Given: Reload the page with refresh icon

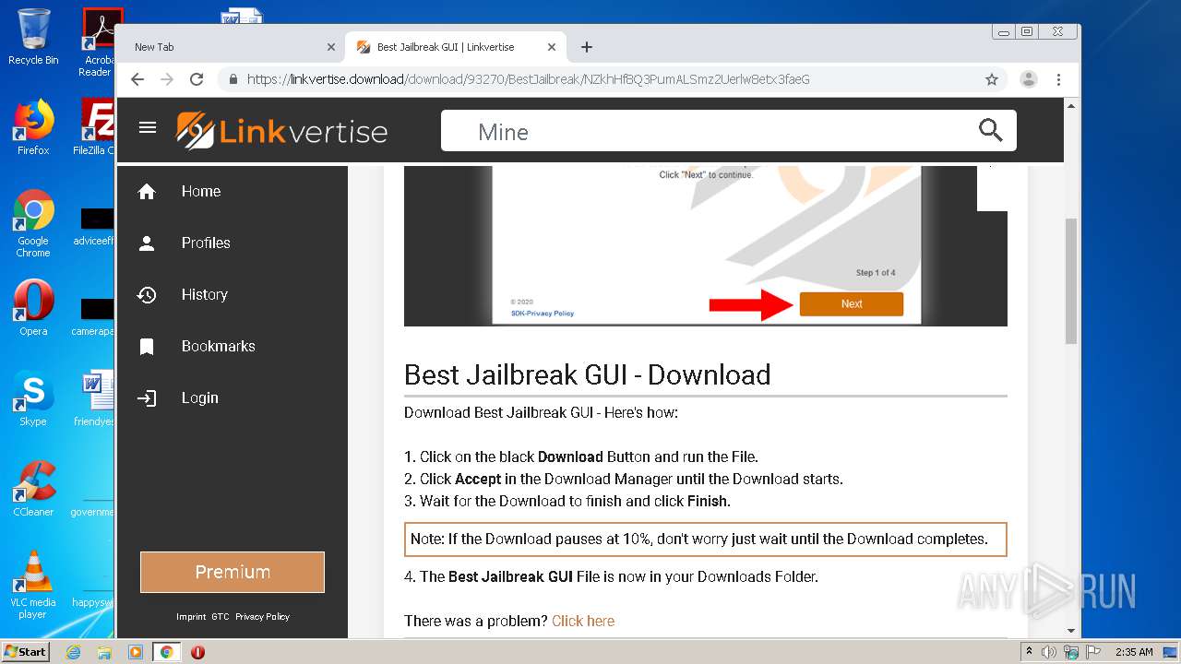Looking at the screenshot, I should pyautogui.click(x=197, y=79).
